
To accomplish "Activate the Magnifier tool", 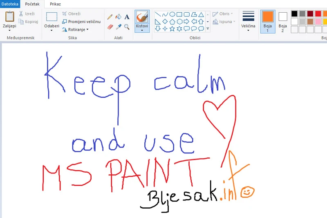I will point(127,27).
